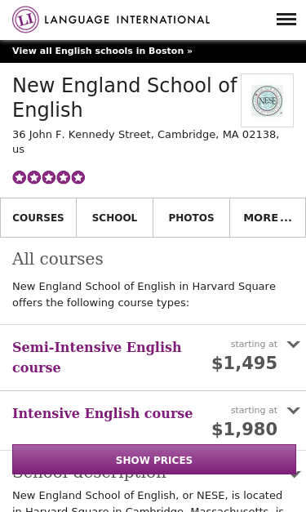
Task: View all English schools in Boston link
Action: click(102, 51)
